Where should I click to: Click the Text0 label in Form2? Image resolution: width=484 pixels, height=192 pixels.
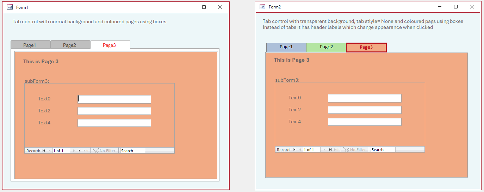point(295,98)
